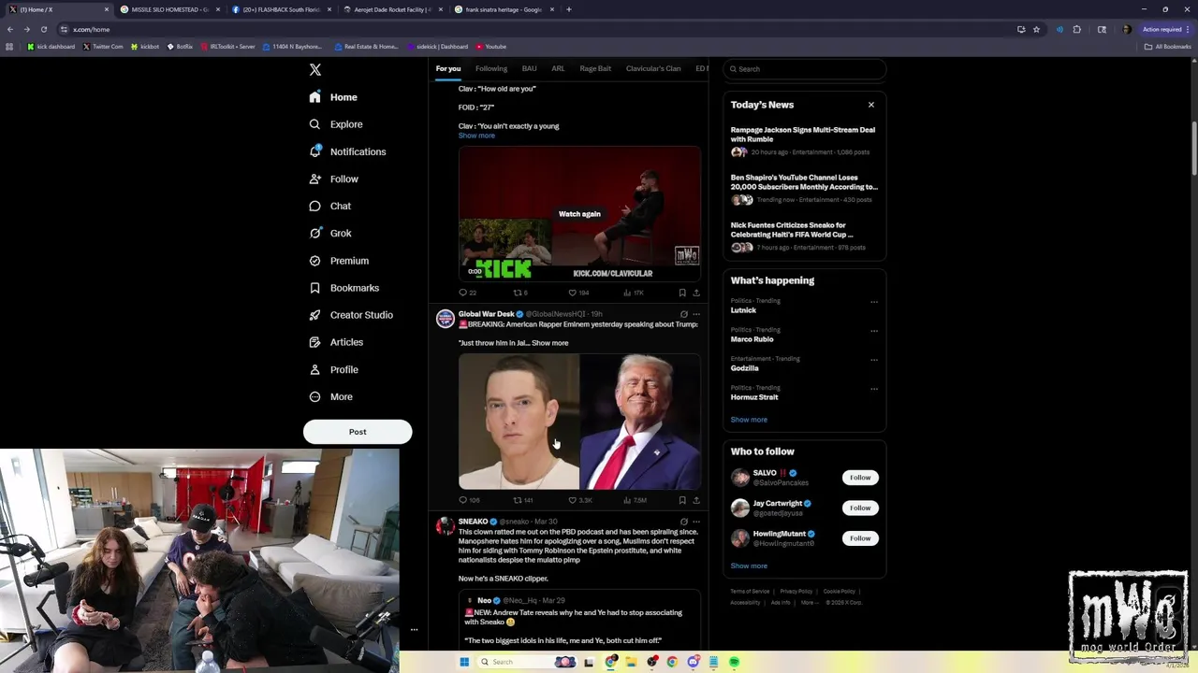The width and height of the screenshot is (1198, 673).
Task: Click the Post button
Action: point(358,432)
